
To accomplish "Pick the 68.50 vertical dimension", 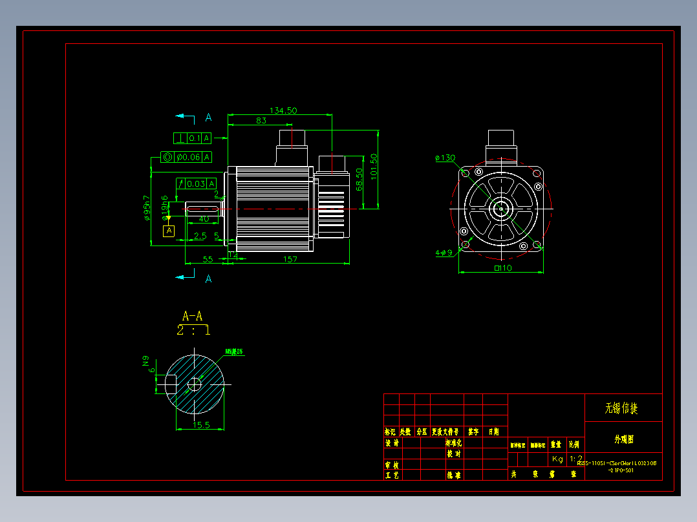I will [359, 180].
